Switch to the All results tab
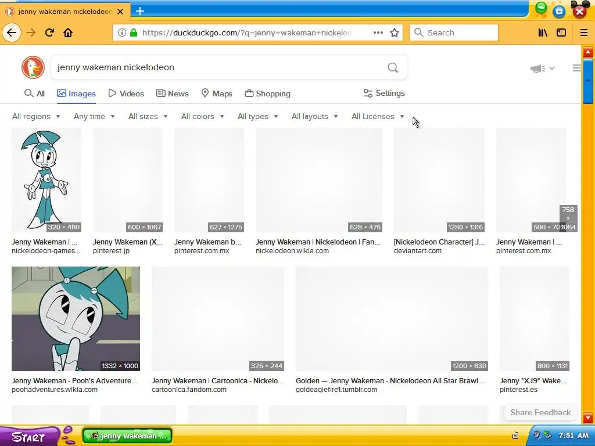This screenshot has height=446, width=595. [34, 93]
